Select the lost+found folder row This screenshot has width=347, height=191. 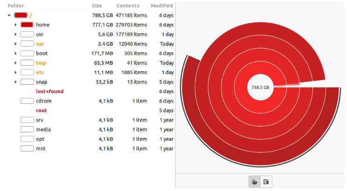click(x=50, y=91)
